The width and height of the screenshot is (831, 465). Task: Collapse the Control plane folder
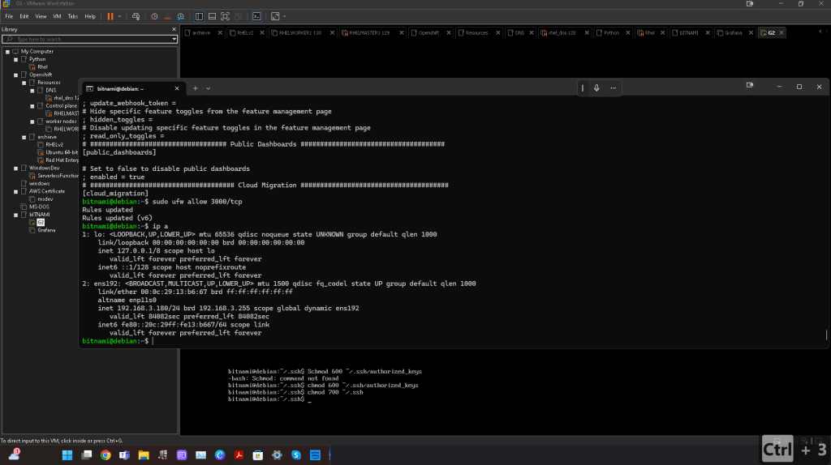pos(32,106)
